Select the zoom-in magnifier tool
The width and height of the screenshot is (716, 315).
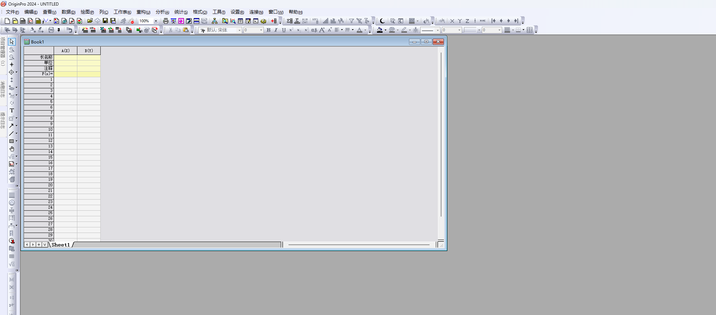(x=11, y=49)
